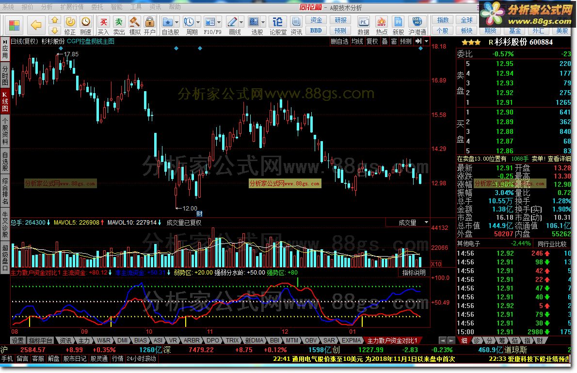Screen dimensions: 577x373
Task: Expand the 周期 period dropdown arrow
Action: (x=198, y=22)
